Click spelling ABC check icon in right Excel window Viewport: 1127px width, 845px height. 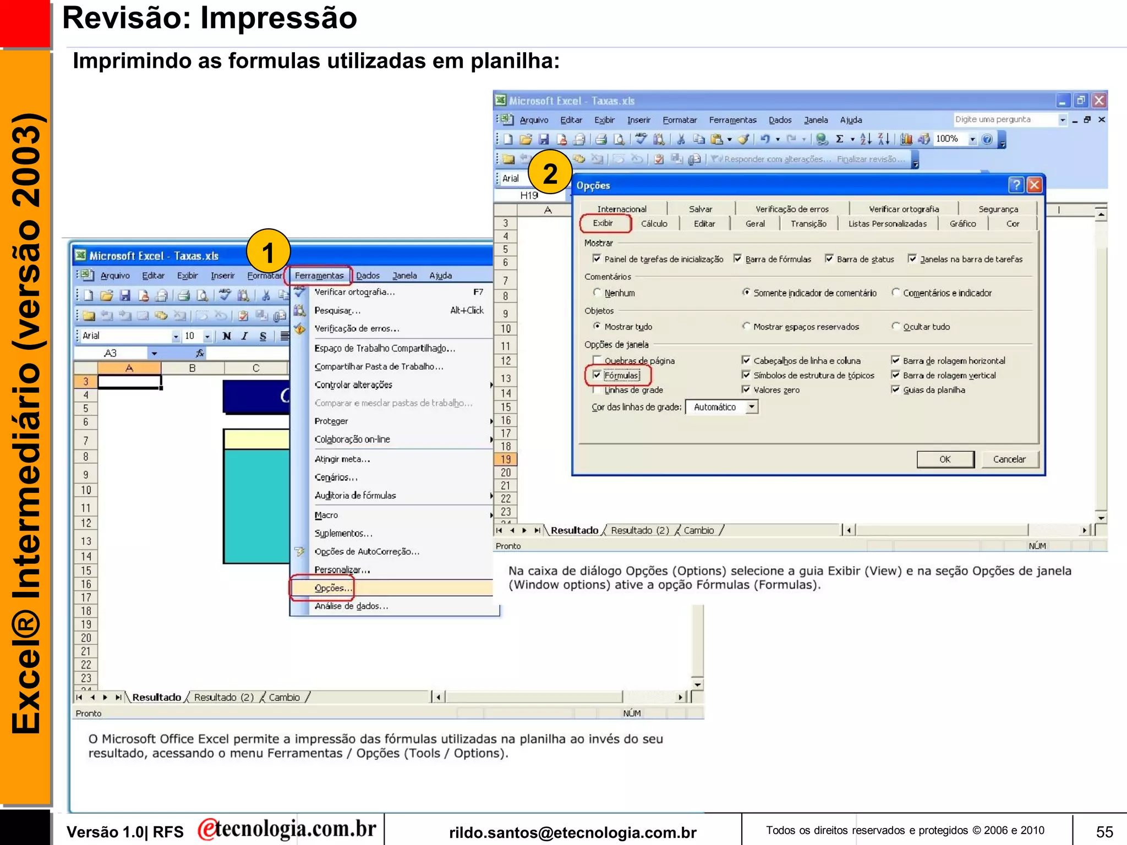[641, 139]
